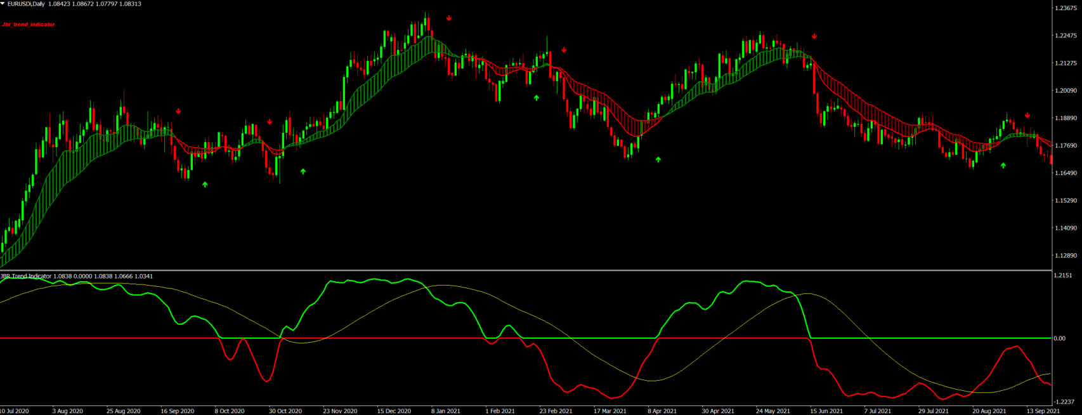Click the 1.21275 price scale label
Image resolution: width=1082 pixels, height=415 pixels.
pos(1066,63)
